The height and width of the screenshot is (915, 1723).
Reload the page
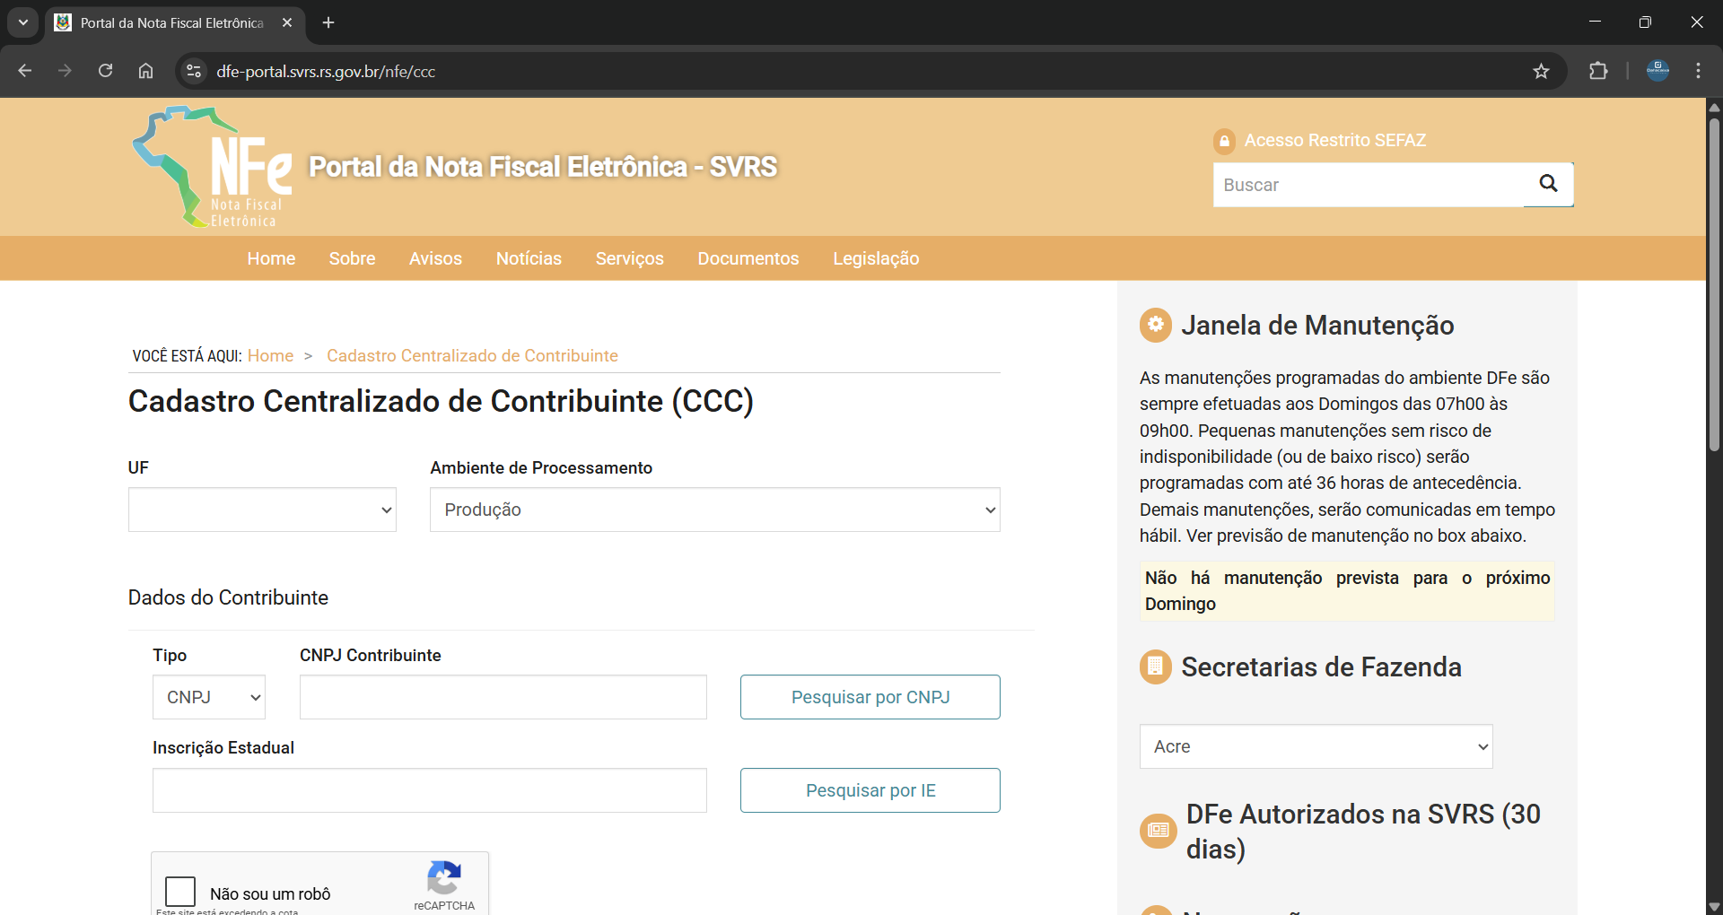click(105, 72)
